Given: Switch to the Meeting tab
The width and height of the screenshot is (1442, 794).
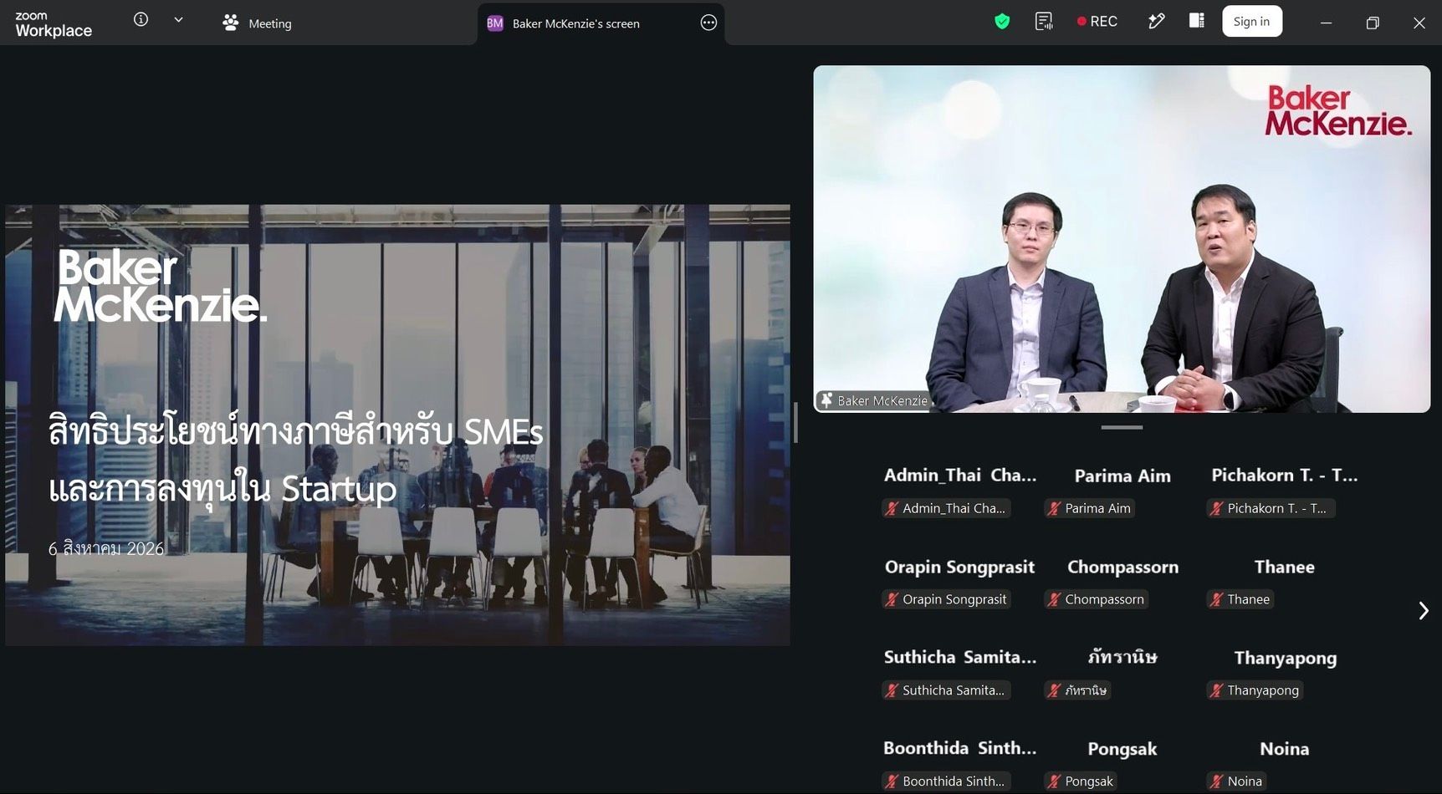Looking at the screenshot, I should (x=257, y=23).
